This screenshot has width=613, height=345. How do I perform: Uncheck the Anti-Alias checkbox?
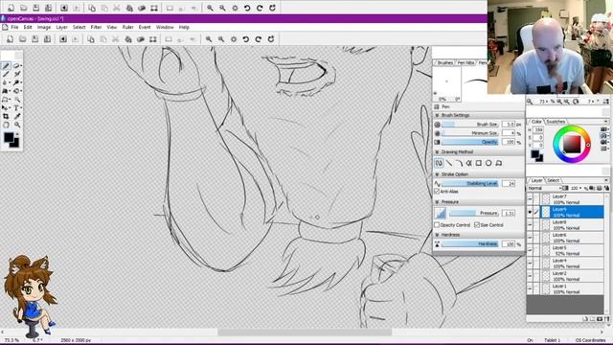pyautogui.click(x=437, y=192)
